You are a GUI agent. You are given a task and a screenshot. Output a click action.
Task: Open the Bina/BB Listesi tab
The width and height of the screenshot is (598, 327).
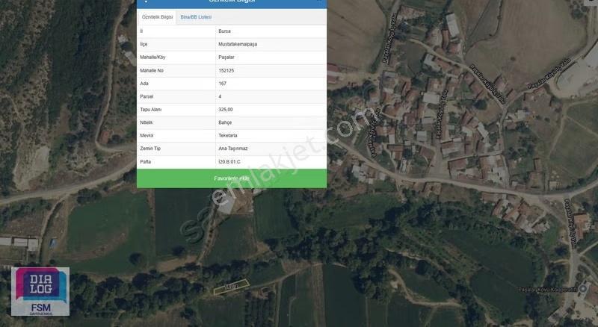pyautogui.click(x=196, y=17)
